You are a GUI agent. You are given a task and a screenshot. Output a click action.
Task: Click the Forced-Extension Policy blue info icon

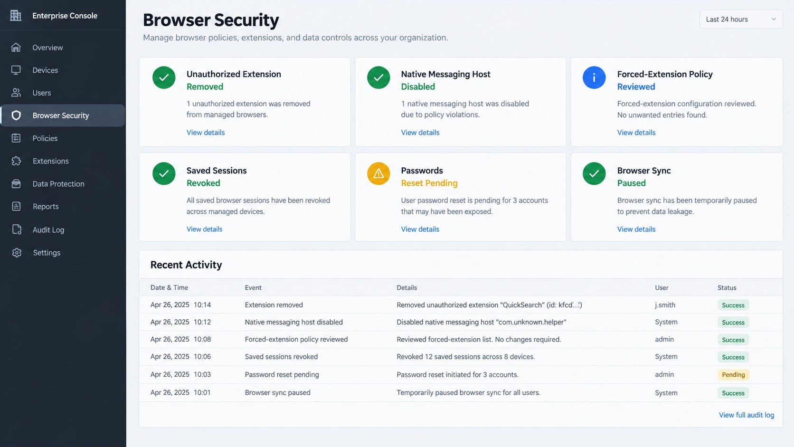[x=594, y=77]
